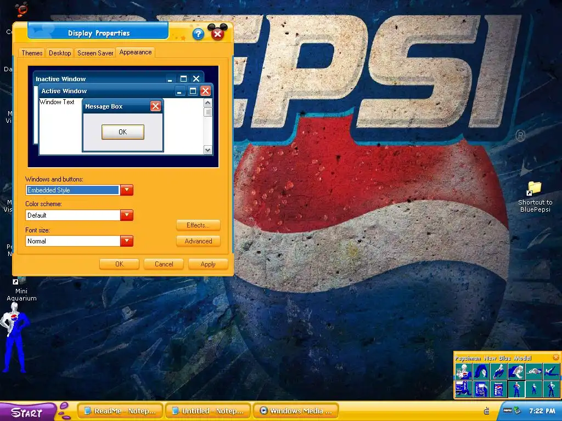Click the preview Window Text label

pyautogui.click(x=57, y=102)
